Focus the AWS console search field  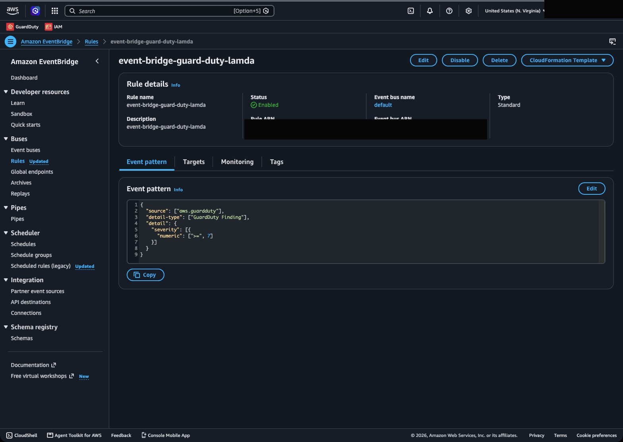pyautogui.click(x=169, y=11)
